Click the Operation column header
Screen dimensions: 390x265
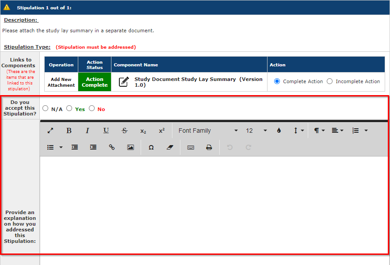pyautogui.click(x=61, y=65)
